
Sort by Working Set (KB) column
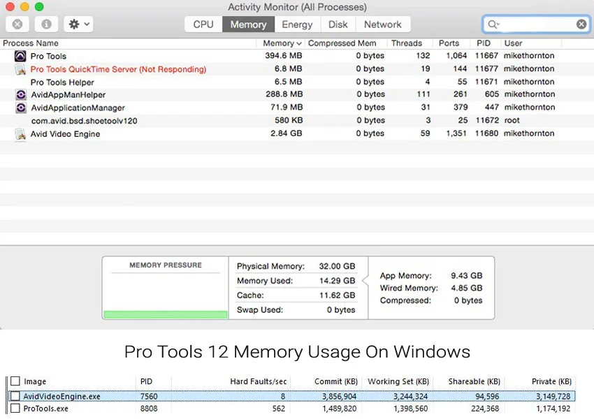(x=398, y=381)
